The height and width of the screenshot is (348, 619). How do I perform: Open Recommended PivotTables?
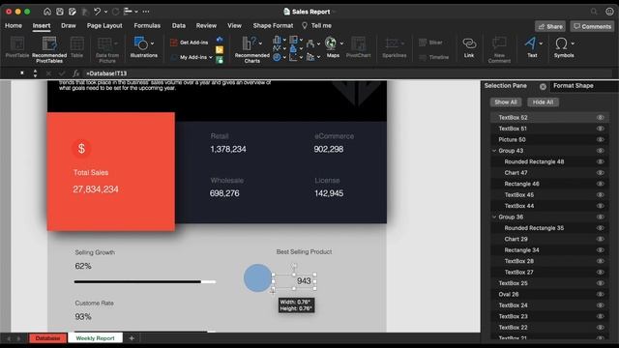click(49, 49)
